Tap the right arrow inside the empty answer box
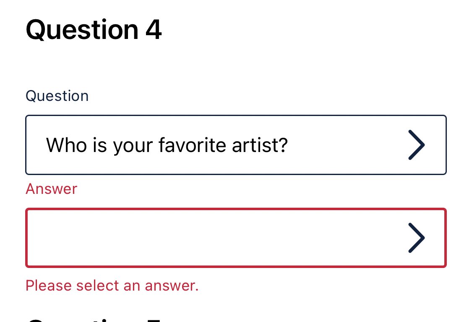Screen dimensions: 472x322 pos(416,238)
